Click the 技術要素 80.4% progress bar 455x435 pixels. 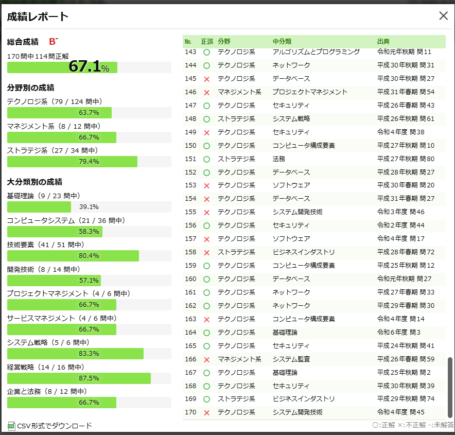click(x=89, y=256)
